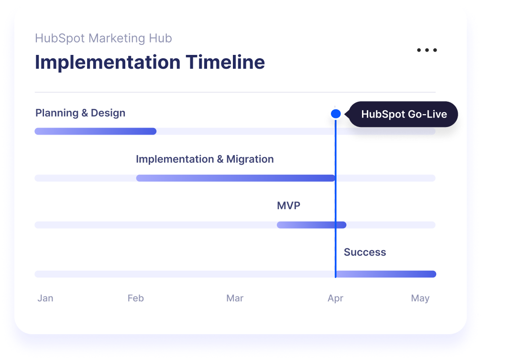505x360 pixels.
Task: Click the Implementation Timeline heading
Action: tap(150, 62)
